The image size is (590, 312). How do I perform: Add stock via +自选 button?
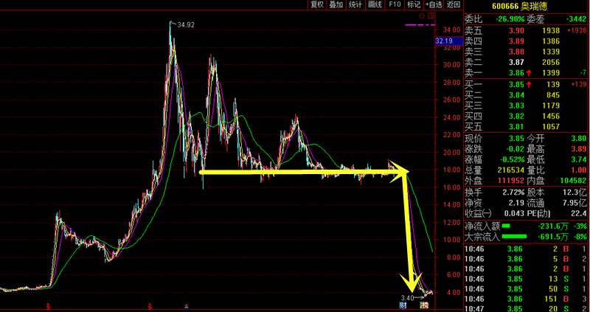434,4
